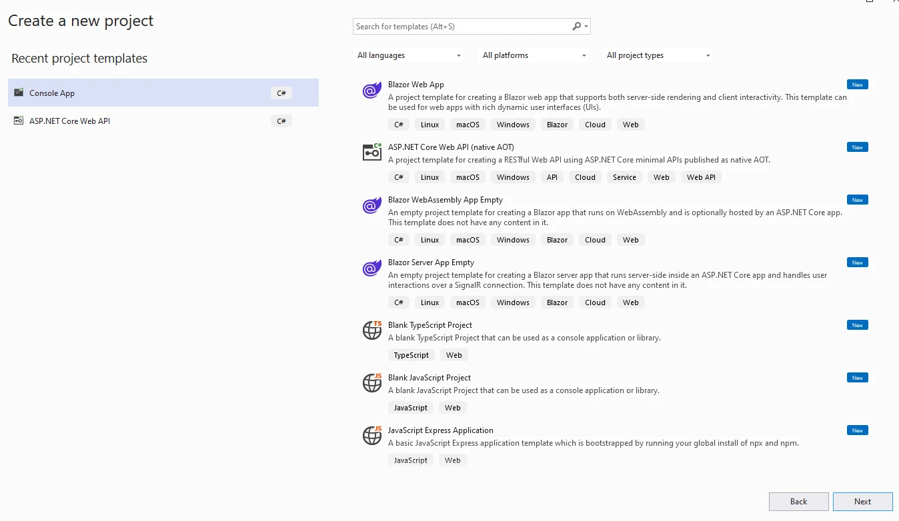899x521 pixels.
Task: Open the All languages dropdown
Action: pyautogui.click(x=409, y=55)
